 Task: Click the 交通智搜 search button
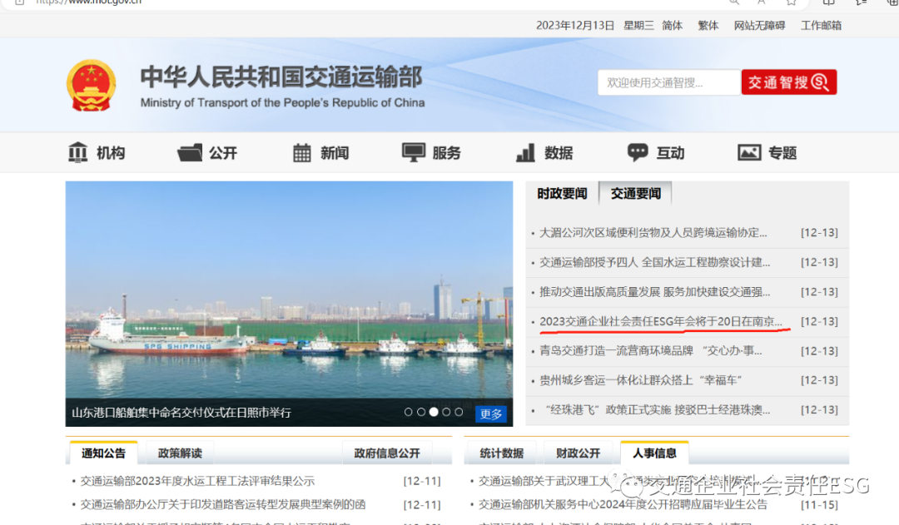pos(789,82)
